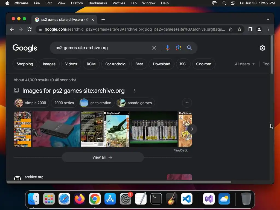The width and height of the screenshot is (280, 210).
Task: Open Finder from the dock
Action: 34,199
